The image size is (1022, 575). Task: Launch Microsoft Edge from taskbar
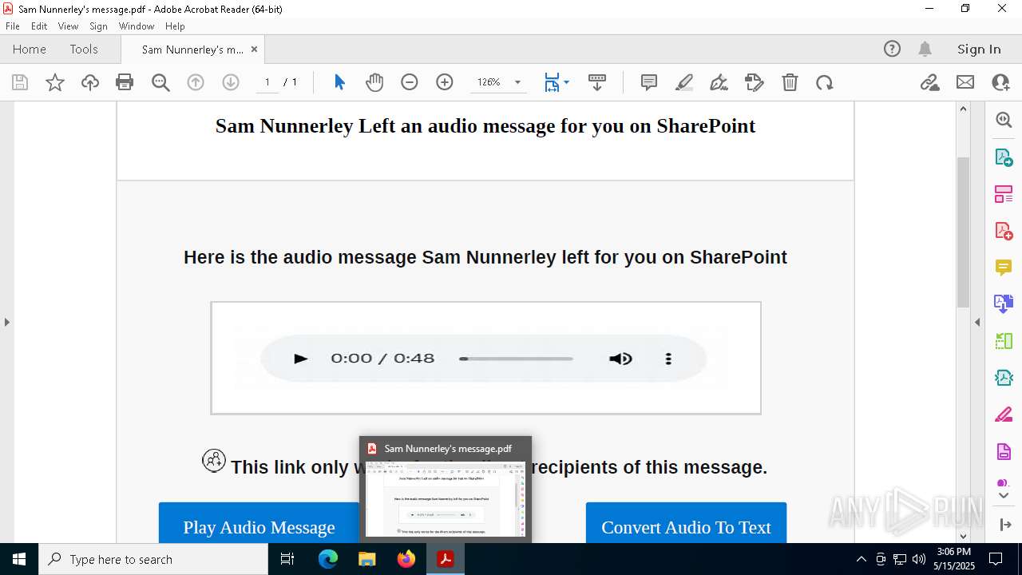click(x=328, y=559)
